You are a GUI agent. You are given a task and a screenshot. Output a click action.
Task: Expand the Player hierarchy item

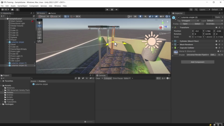click(7, 40)
